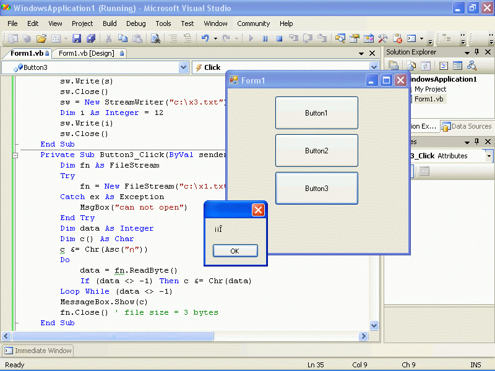The image size is (495, 371).
Task: Click the Undo arrow icon
Action: [x=205, y=38]
